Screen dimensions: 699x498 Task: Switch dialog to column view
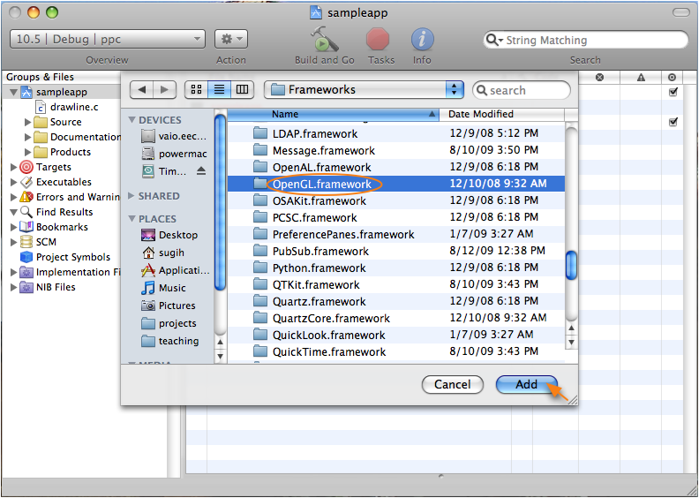pyautogui.click(x=242, y=89)
